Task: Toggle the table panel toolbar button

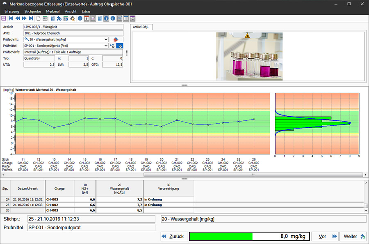Action: 126,18
